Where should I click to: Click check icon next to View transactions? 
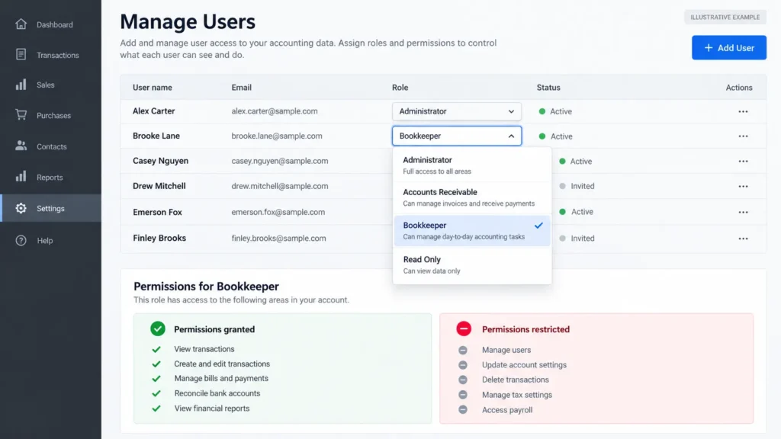click(x=156, y=349)
